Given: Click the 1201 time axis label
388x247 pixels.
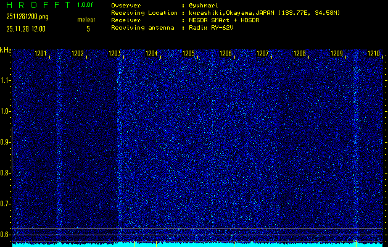Looking at the screenshot, I should [x=40, y=53].
